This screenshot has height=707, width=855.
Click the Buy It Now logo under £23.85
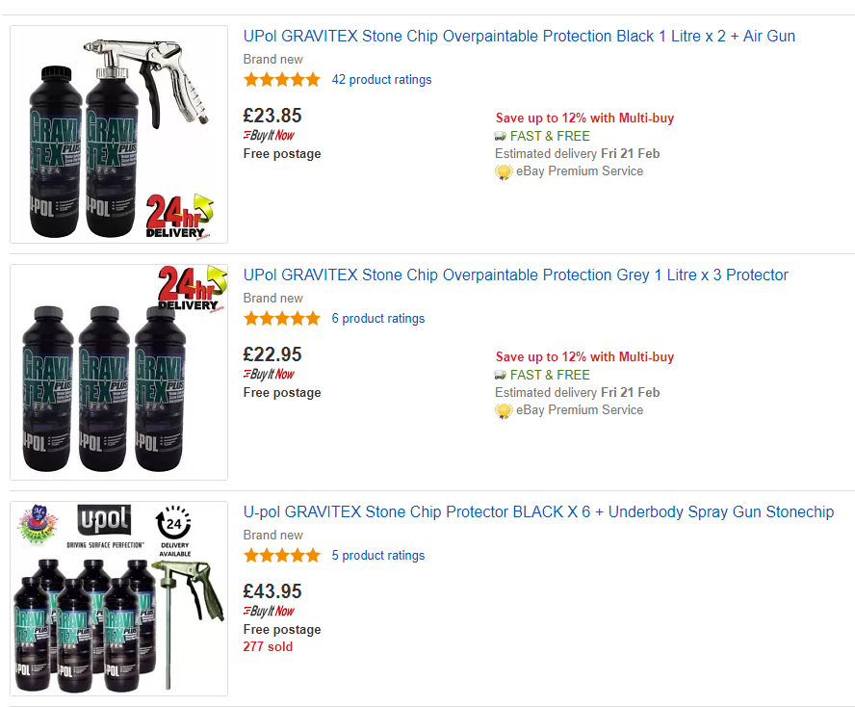(270, 136)
